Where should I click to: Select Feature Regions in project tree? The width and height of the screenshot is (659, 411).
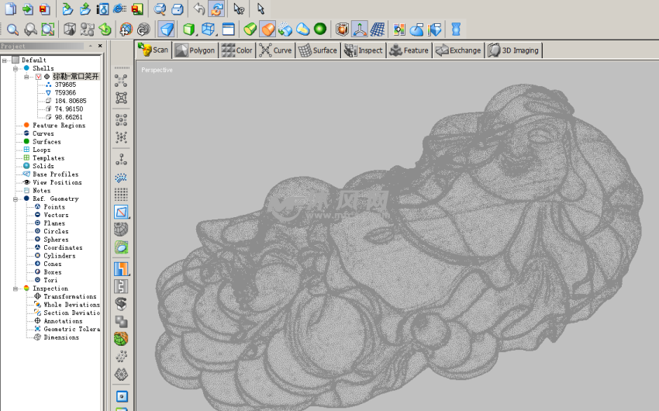pyautogui.click(x=59, y=125)
